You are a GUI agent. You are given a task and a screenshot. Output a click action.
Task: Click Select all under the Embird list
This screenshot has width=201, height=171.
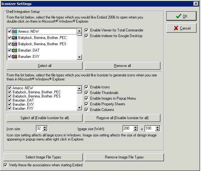[45, 66]
